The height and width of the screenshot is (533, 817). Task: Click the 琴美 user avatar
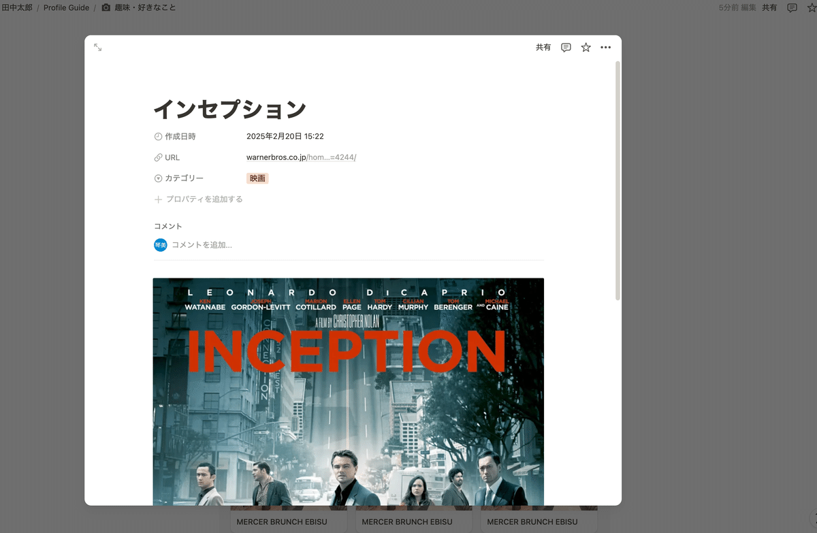coord(160,244)
